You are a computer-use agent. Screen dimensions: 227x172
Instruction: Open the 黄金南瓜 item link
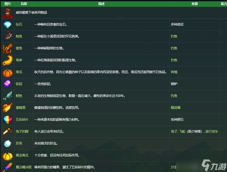coord(22,155)
